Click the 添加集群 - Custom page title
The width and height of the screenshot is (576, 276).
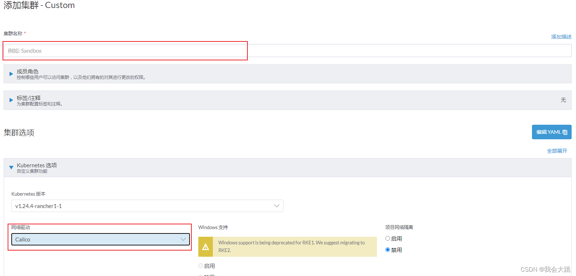tap(39, 5)
